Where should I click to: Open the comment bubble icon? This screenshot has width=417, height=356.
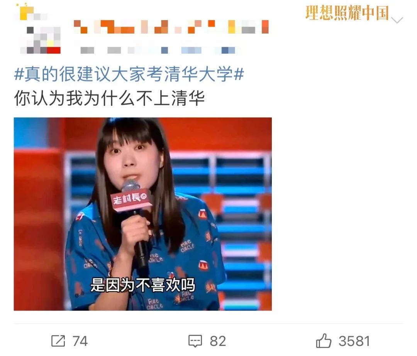click(x=195, y=341)
